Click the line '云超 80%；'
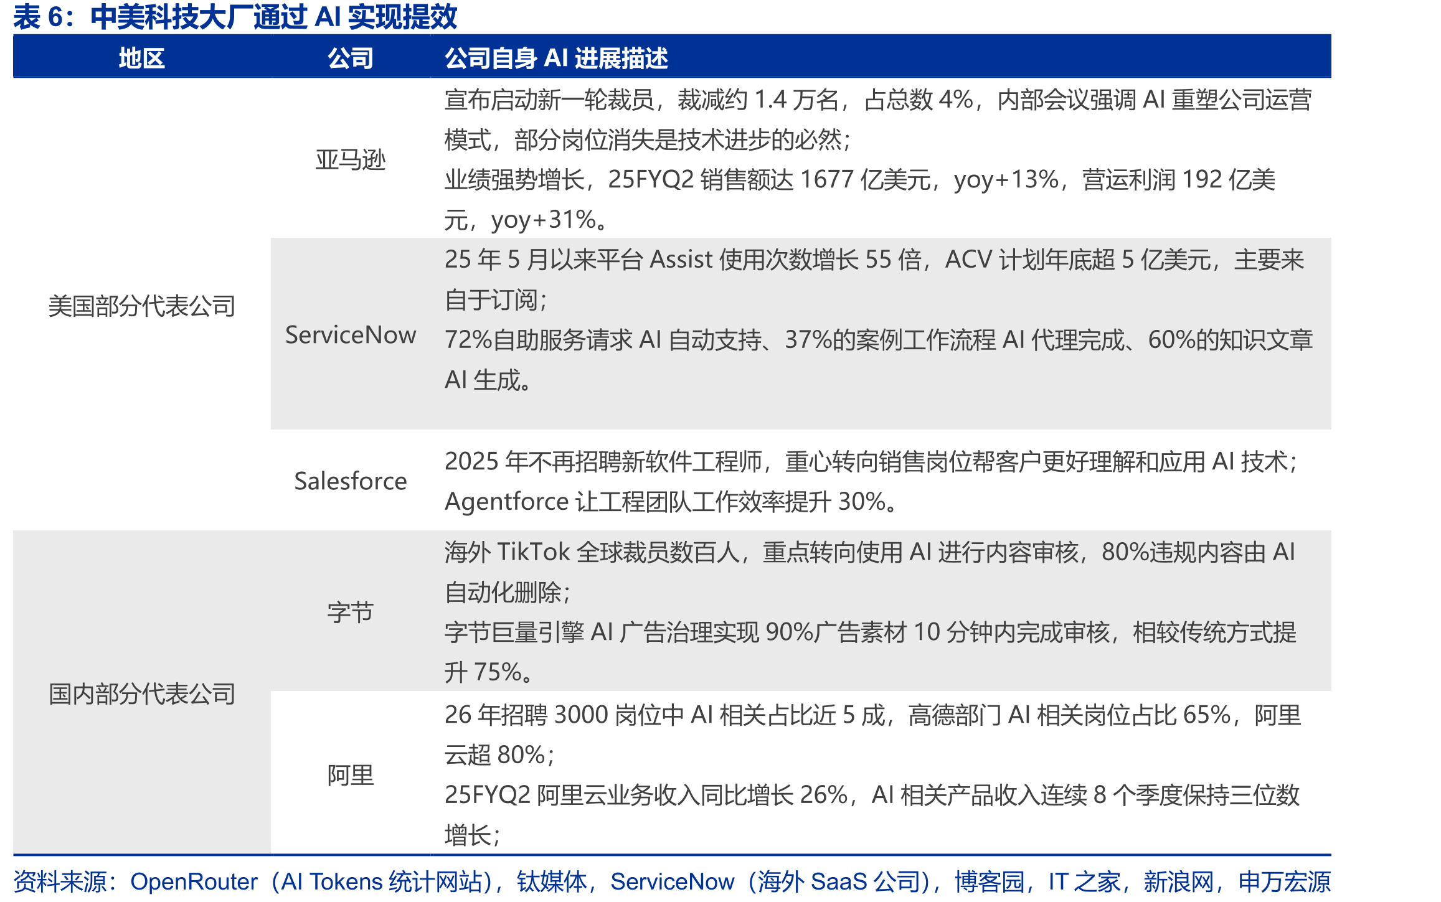Viewport: 1441px width, 902px height. pyautogui.click(x=500, y=755)
